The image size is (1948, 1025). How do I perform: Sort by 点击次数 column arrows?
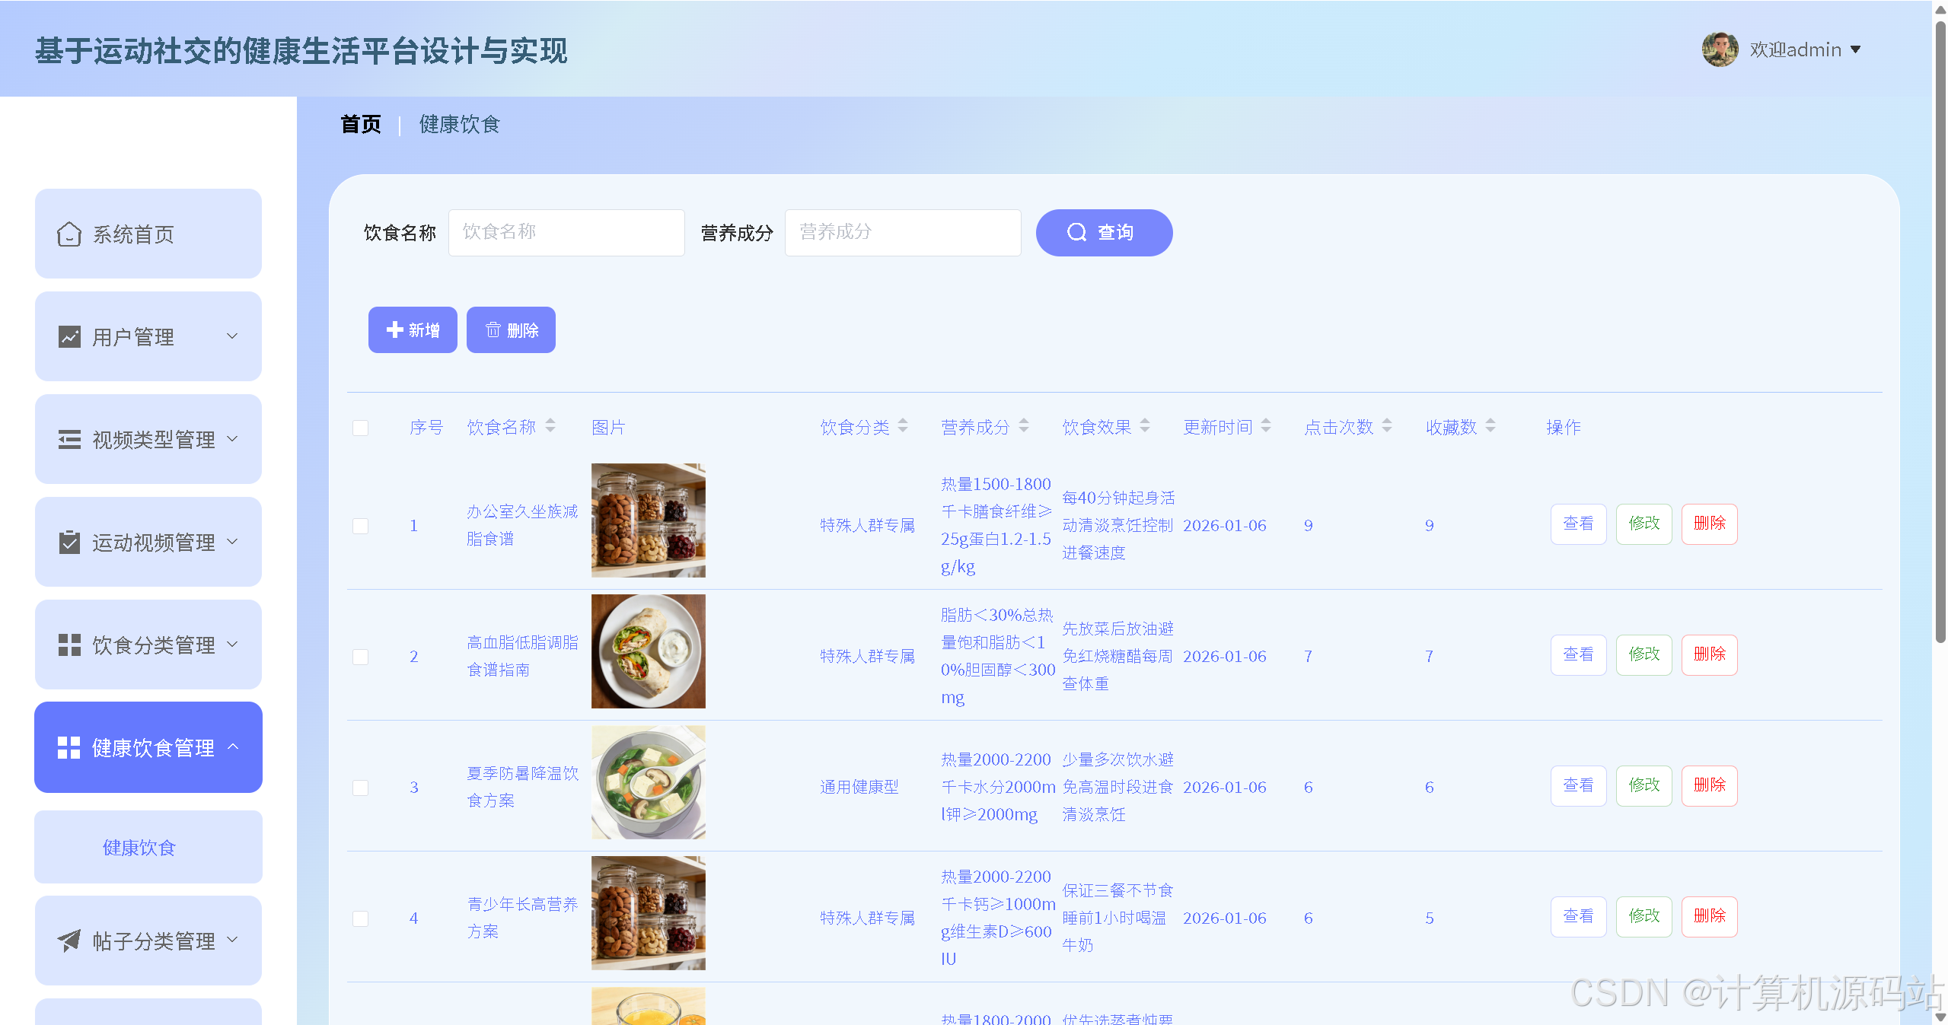(1387, 426)
